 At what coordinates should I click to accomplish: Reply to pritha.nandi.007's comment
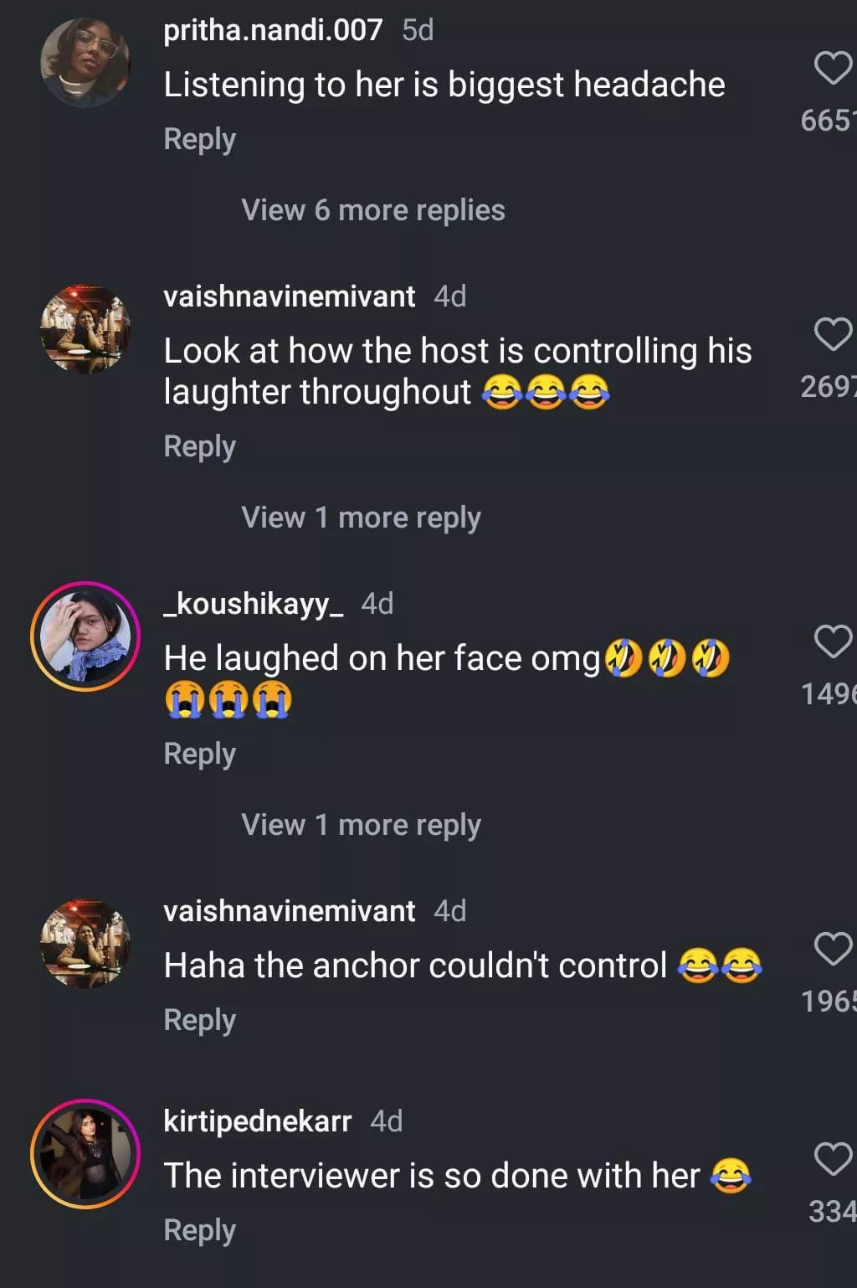tap(199, 139)
